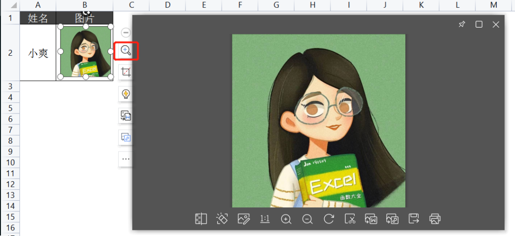Close the image preview window
Screen dimensions: 515x236
pyautogui.click(x=496, y=24)
